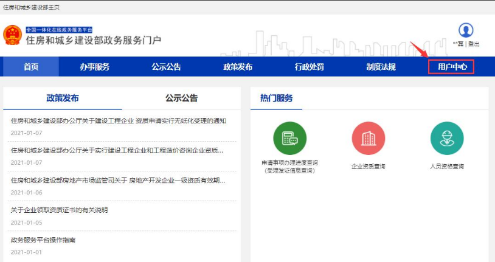The height and width of the screenshot is (262, 495).
Task: Open notice about 工程造价咨询企业资质
Action: pos(117,150)
